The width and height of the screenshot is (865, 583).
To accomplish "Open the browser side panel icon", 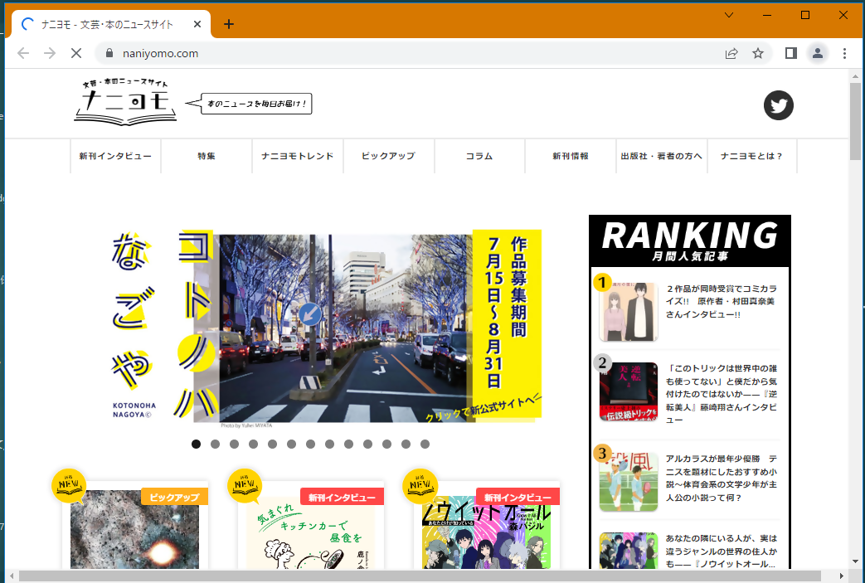I will (791, 53).
